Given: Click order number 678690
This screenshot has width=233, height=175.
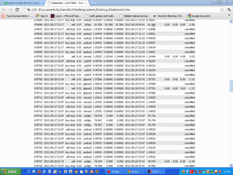Looking at the screenshot, I should pyautogui.click(x=38, y=25).
